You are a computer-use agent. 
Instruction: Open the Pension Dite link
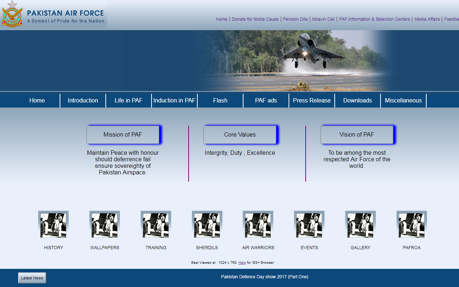click(295, 19)
